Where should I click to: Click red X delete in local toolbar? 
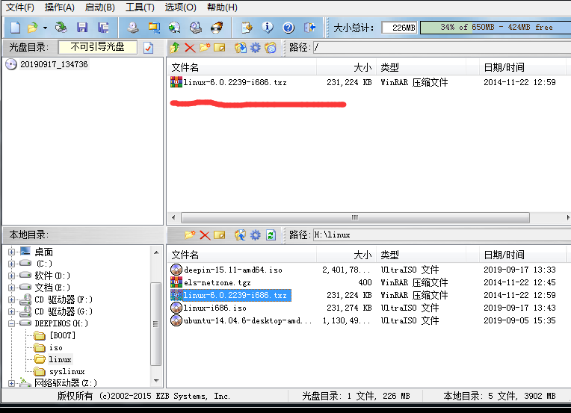point(205,235)
